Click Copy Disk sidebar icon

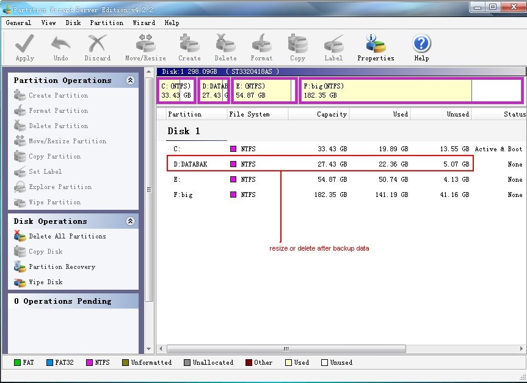tap(20, 251)
